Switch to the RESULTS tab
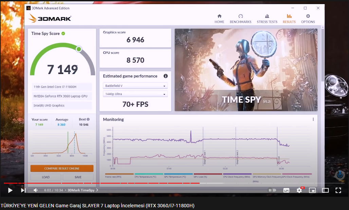Viewport: 349px width, 210px height. [x=289, y=19]
